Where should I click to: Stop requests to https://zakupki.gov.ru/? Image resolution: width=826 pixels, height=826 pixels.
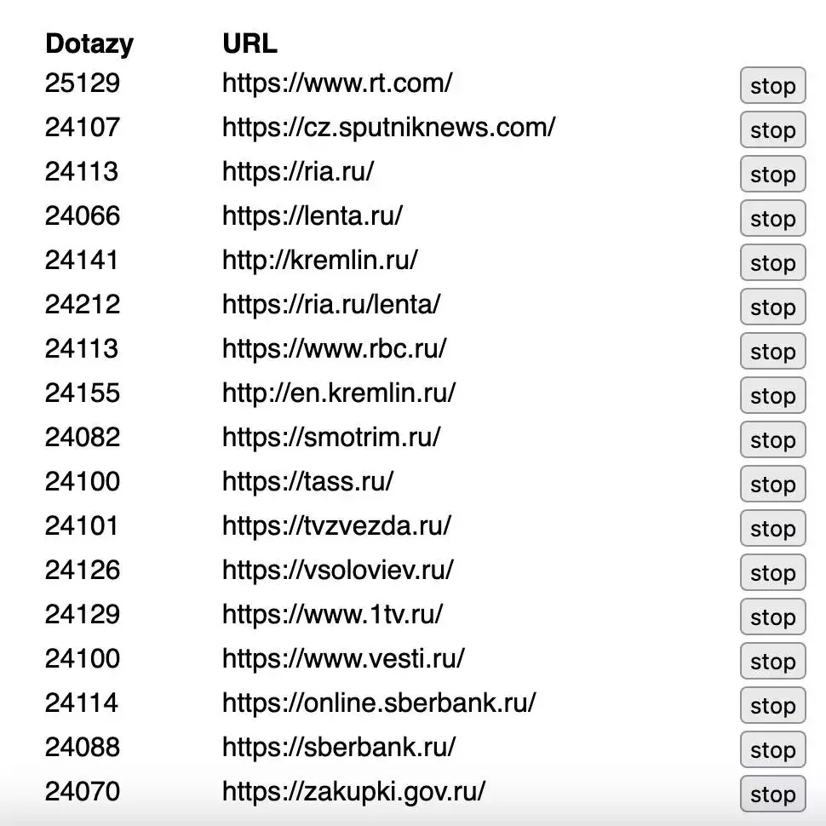pyautogui.click(x=772, y=794)
